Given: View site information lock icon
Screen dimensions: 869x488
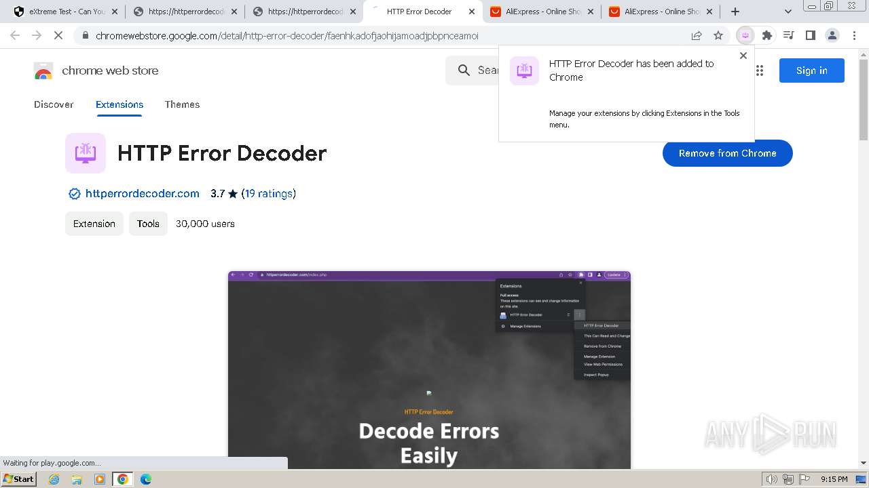Looking at the screenshot, I should coord(85,36).
